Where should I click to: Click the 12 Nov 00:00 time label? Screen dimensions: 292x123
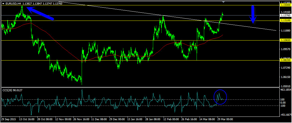(63, 119)
